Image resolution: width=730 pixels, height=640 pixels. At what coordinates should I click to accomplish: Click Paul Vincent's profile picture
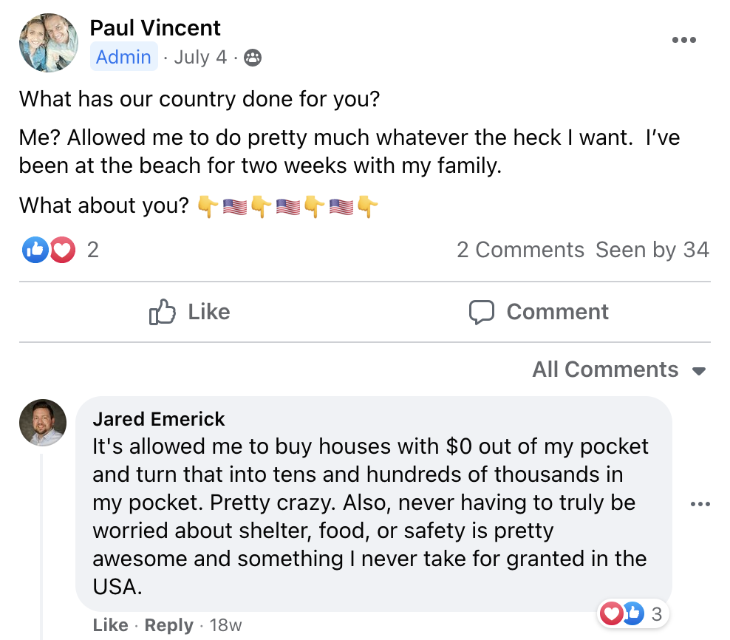(x=49, y=42)
